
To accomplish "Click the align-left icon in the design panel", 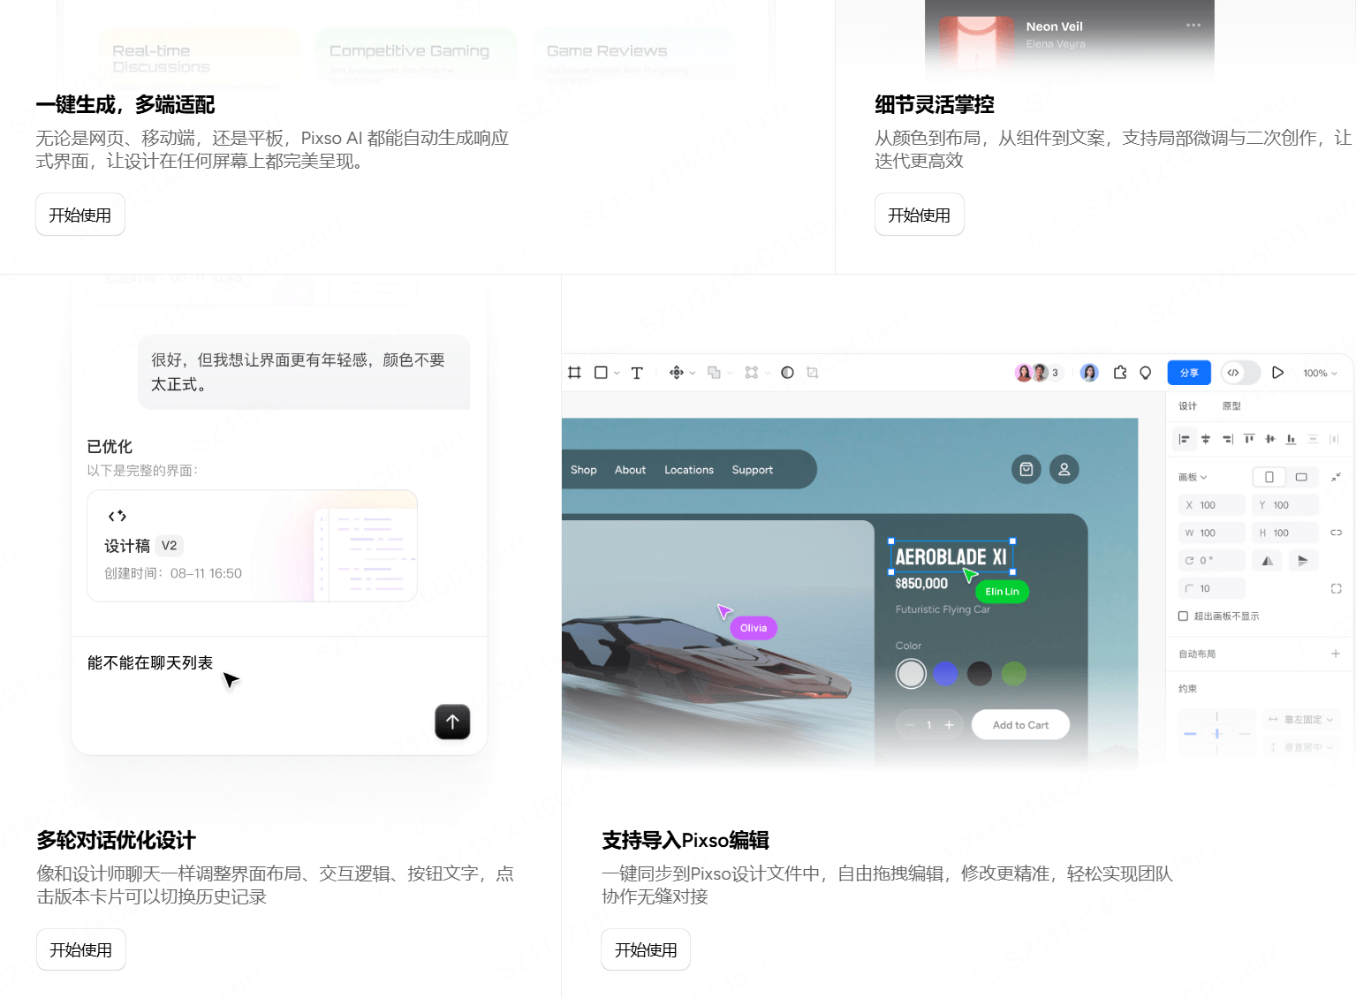I will tap(1185, 439).
